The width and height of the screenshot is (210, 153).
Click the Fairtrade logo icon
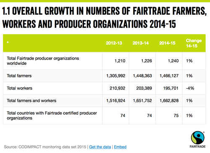pos(197,139)
